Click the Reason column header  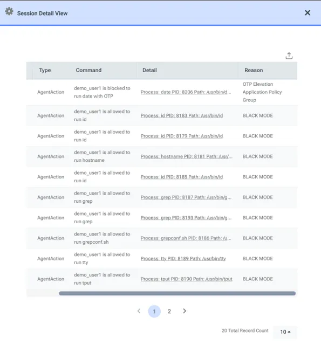(x=254, y=70)
